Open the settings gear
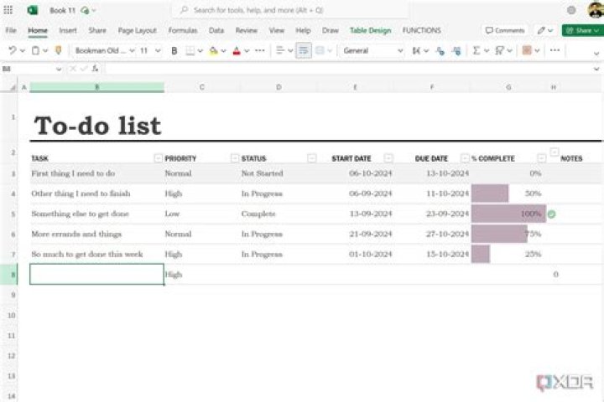 tap(571, 10)
